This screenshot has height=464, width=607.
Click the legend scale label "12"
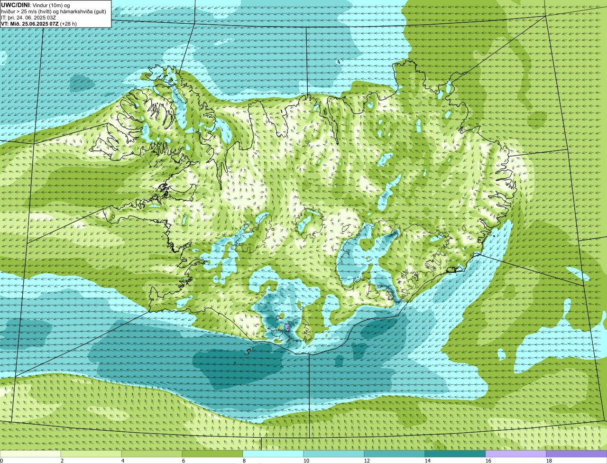[x=367, y=461]
